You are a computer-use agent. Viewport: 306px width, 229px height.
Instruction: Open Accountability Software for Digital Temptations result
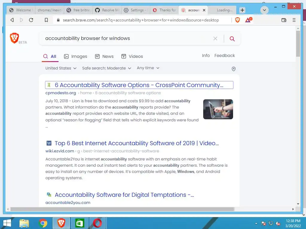click(124, 195)
